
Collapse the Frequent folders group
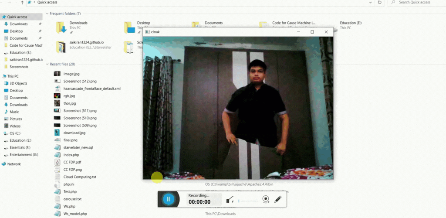[x=47, y=14]
